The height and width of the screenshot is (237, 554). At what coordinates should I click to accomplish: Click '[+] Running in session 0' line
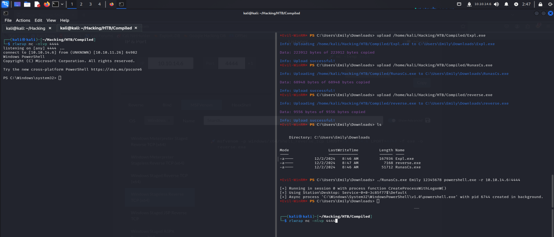363,188
